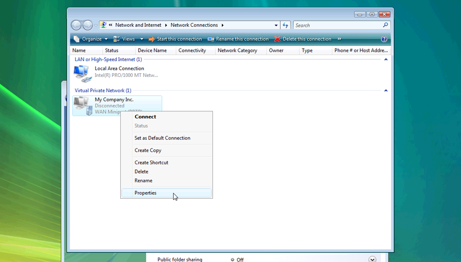Click the Back navigation arrow button
This screenshot has height=262, width=461.
(x=76, y=25)
